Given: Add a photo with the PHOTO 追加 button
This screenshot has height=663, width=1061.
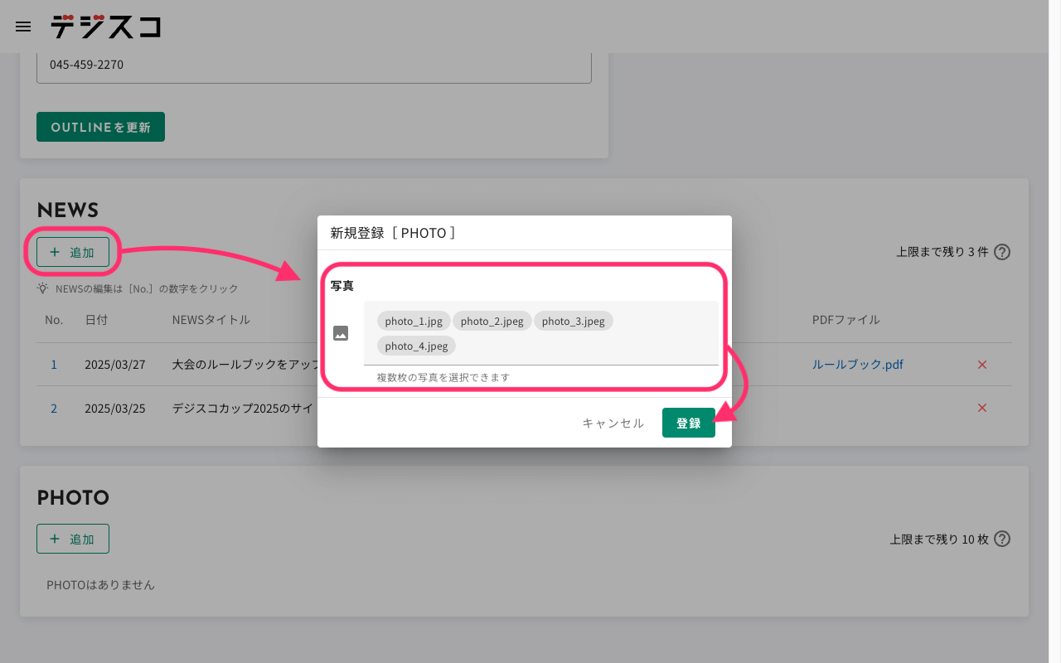Looking at the screenshot, I should pyautogui.click(x=73, y=539).
